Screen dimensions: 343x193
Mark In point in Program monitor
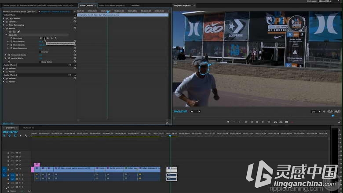[x=234, y=122]
